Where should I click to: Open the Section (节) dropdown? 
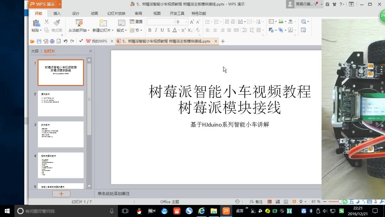coord(136,30)
